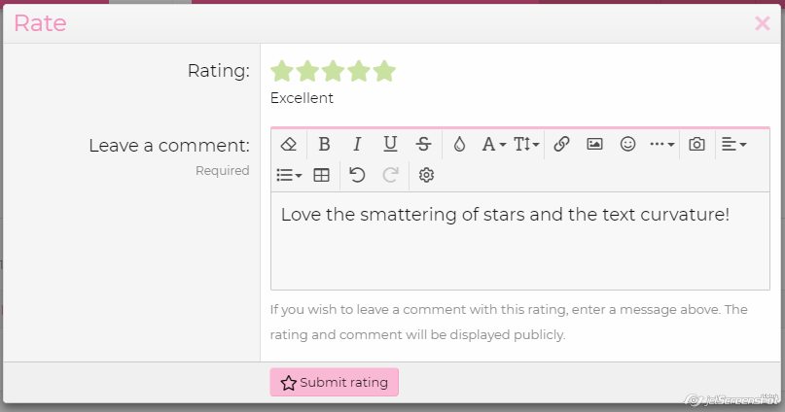
Task: Open the font size dropdown
Action: [x=526, y=144]
